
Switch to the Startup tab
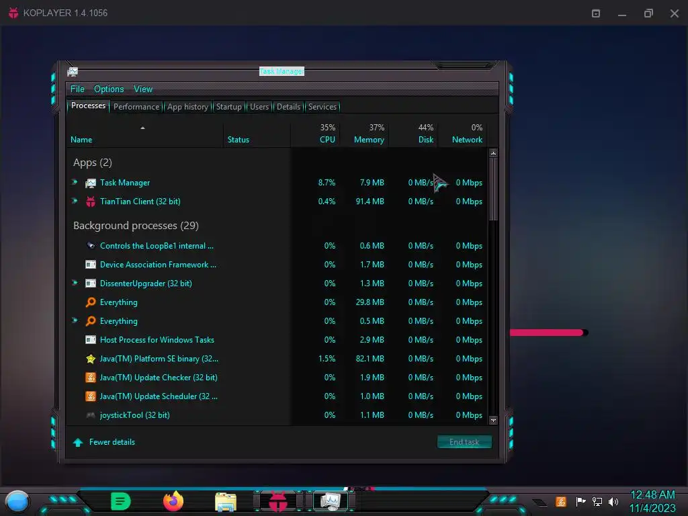click(x=228, y=107)
